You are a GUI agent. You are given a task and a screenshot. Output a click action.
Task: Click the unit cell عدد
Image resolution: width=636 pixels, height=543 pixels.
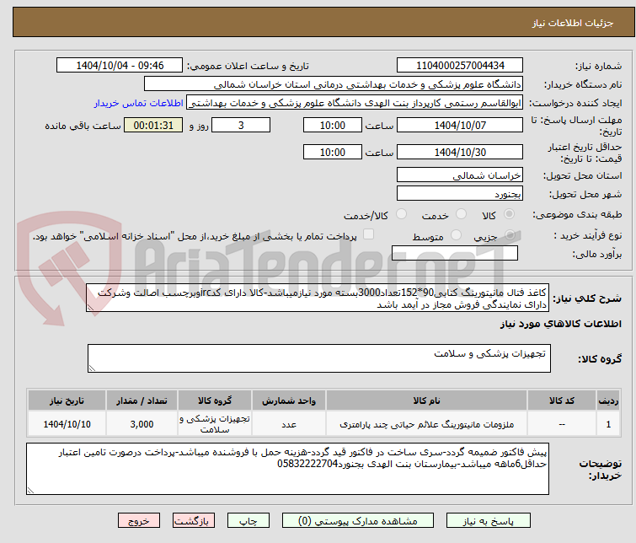(x=288, y=424)
